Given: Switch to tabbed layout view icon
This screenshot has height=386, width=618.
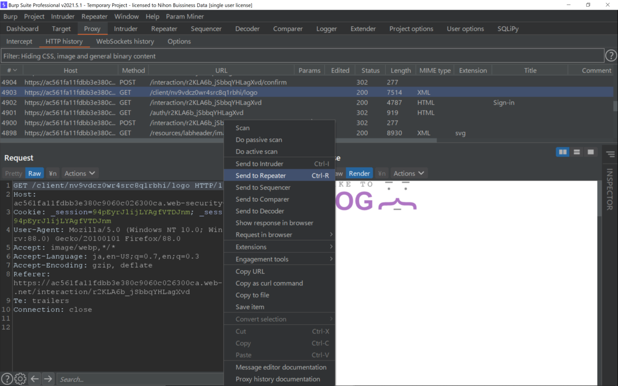Looking at the screenshot, I should tap(591, 152).
